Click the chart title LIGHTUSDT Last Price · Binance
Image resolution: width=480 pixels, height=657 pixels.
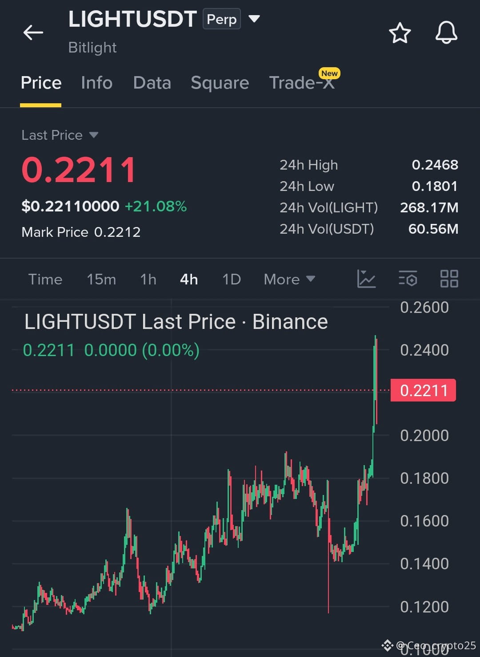tap(176, 321)
